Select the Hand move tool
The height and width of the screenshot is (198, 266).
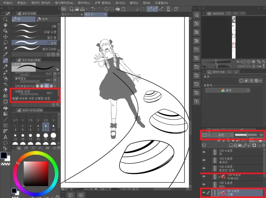[x=5, y=25]
